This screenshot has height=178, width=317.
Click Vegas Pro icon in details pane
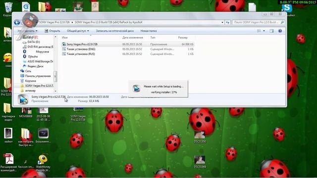coord(23,99)
